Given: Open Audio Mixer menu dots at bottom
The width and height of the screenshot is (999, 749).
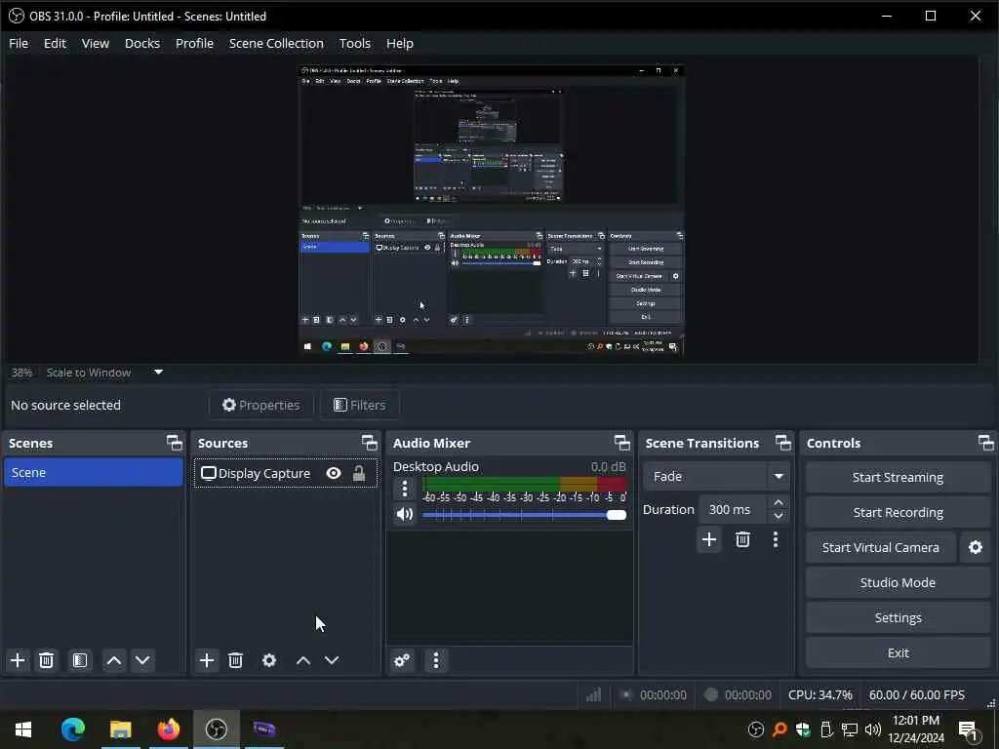Looking at the screenshot, I should coord(436,660).
